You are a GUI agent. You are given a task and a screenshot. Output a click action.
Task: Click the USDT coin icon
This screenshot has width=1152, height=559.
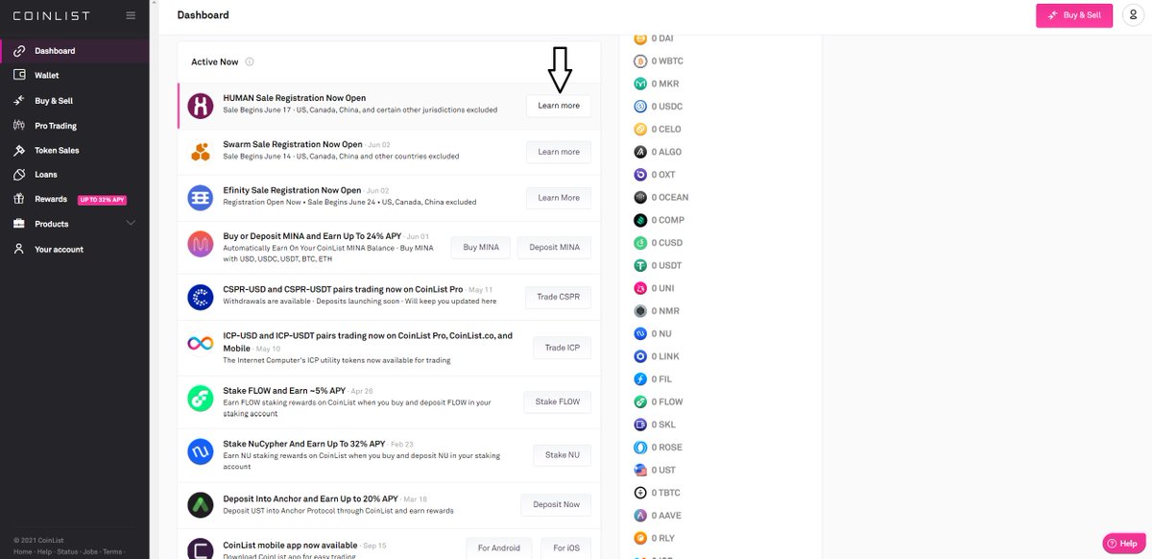640,265
